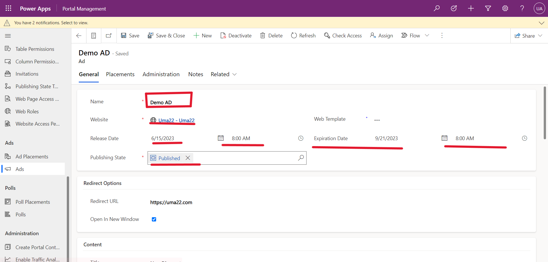Click Save & Close

(166, 36)
